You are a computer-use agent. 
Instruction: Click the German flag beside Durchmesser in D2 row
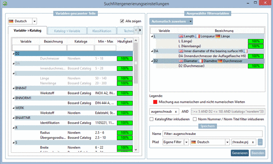(220, 61)
